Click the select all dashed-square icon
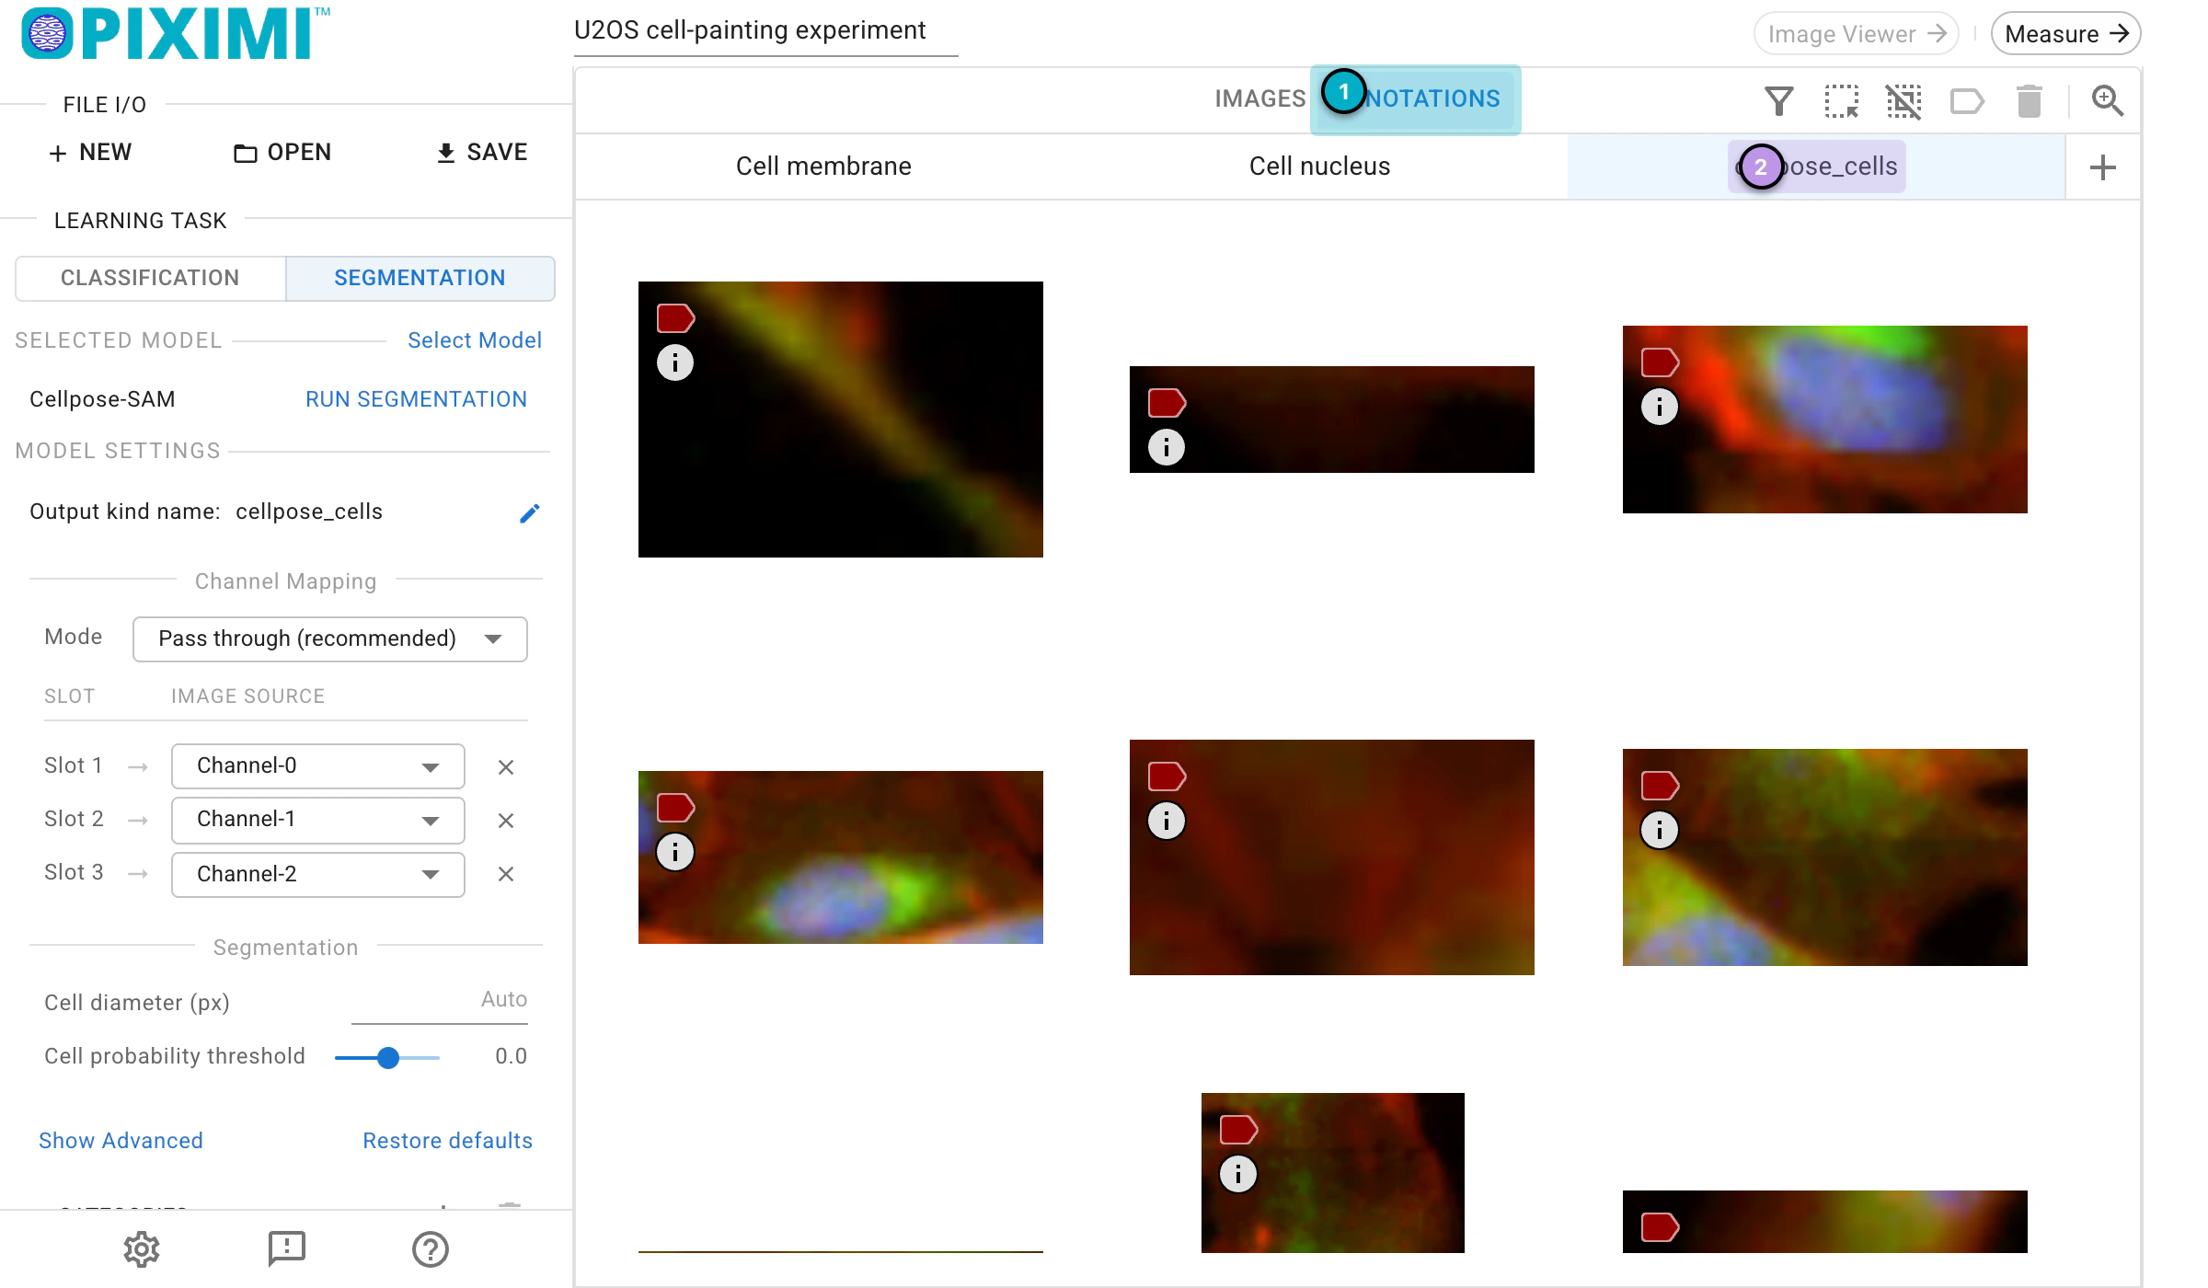The height and width of the screenshot is (1288, 2208). click(1841, 100)
